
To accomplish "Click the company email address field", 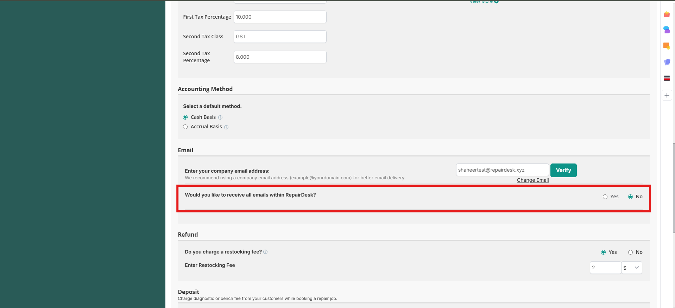I will tap(502, 170).
